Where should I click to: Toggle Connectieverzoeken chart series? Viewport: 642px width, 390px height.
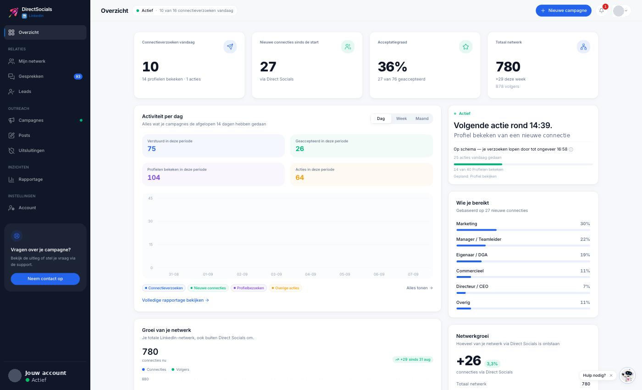click(x=164, y=288)
